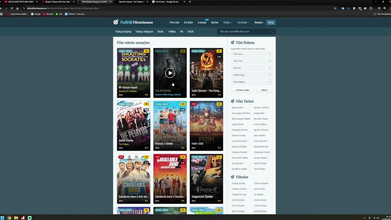Click the search magnifier icon in the search box

click(x=272, y=32)
